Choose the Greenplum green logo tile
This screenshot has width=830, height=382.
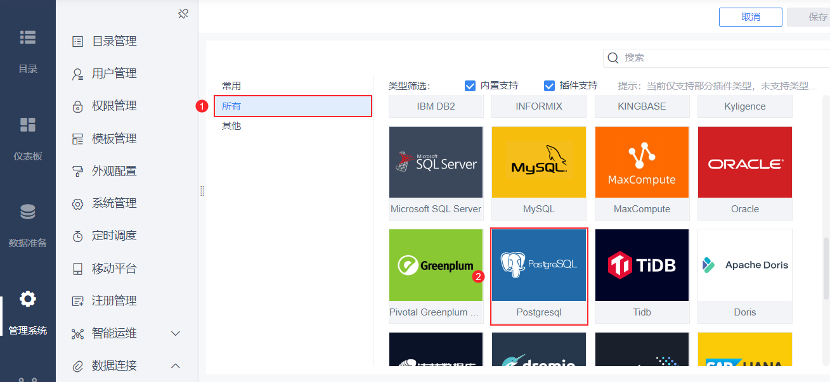coord(436,265)
